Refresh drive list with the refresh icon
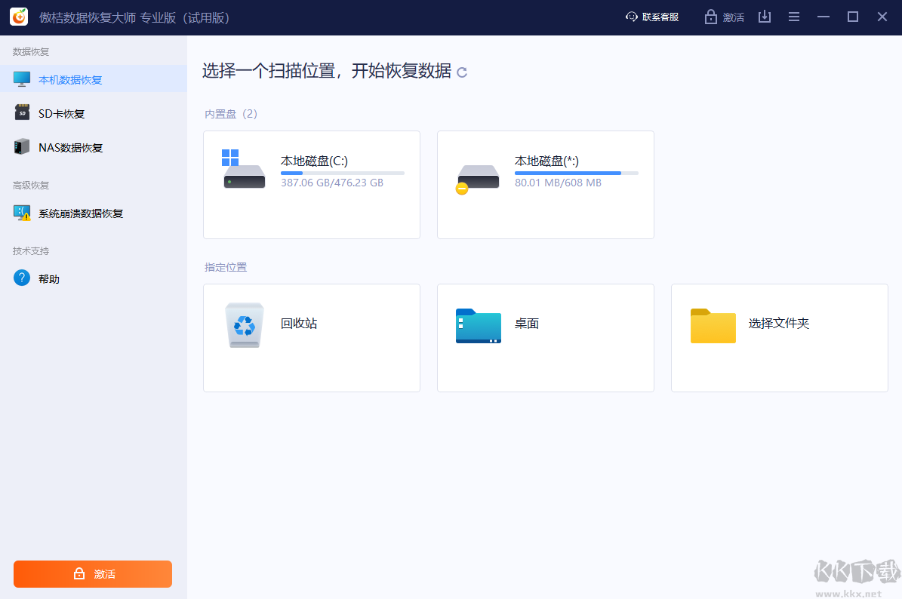This screenshot has width=902, height=599. click(x=461, y=72)
